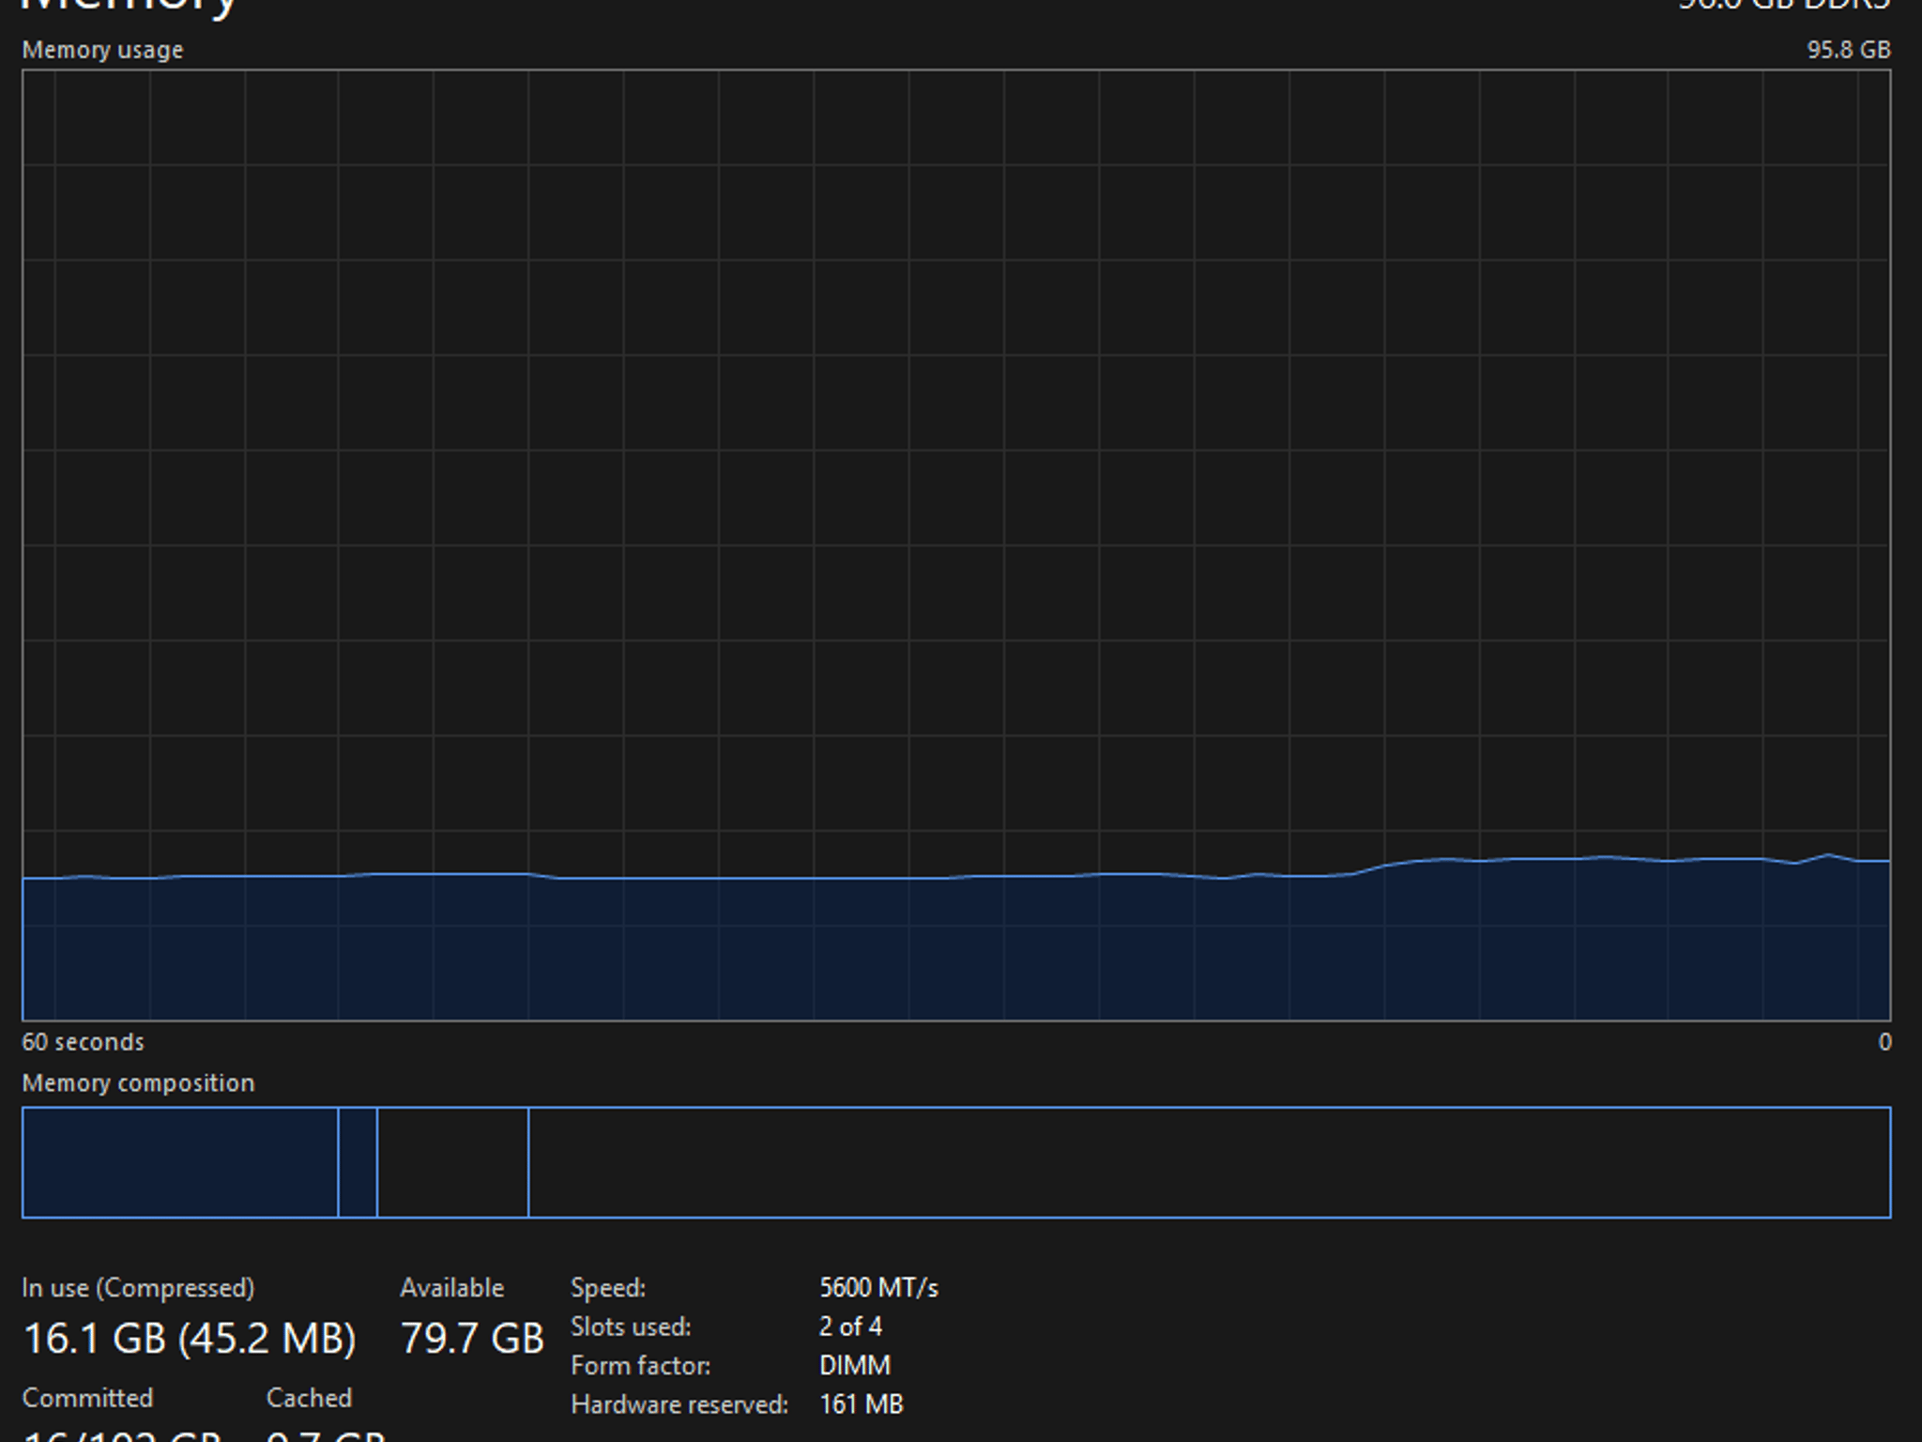
Task: Click the Memory usage graph area
Action: point(956,545)
